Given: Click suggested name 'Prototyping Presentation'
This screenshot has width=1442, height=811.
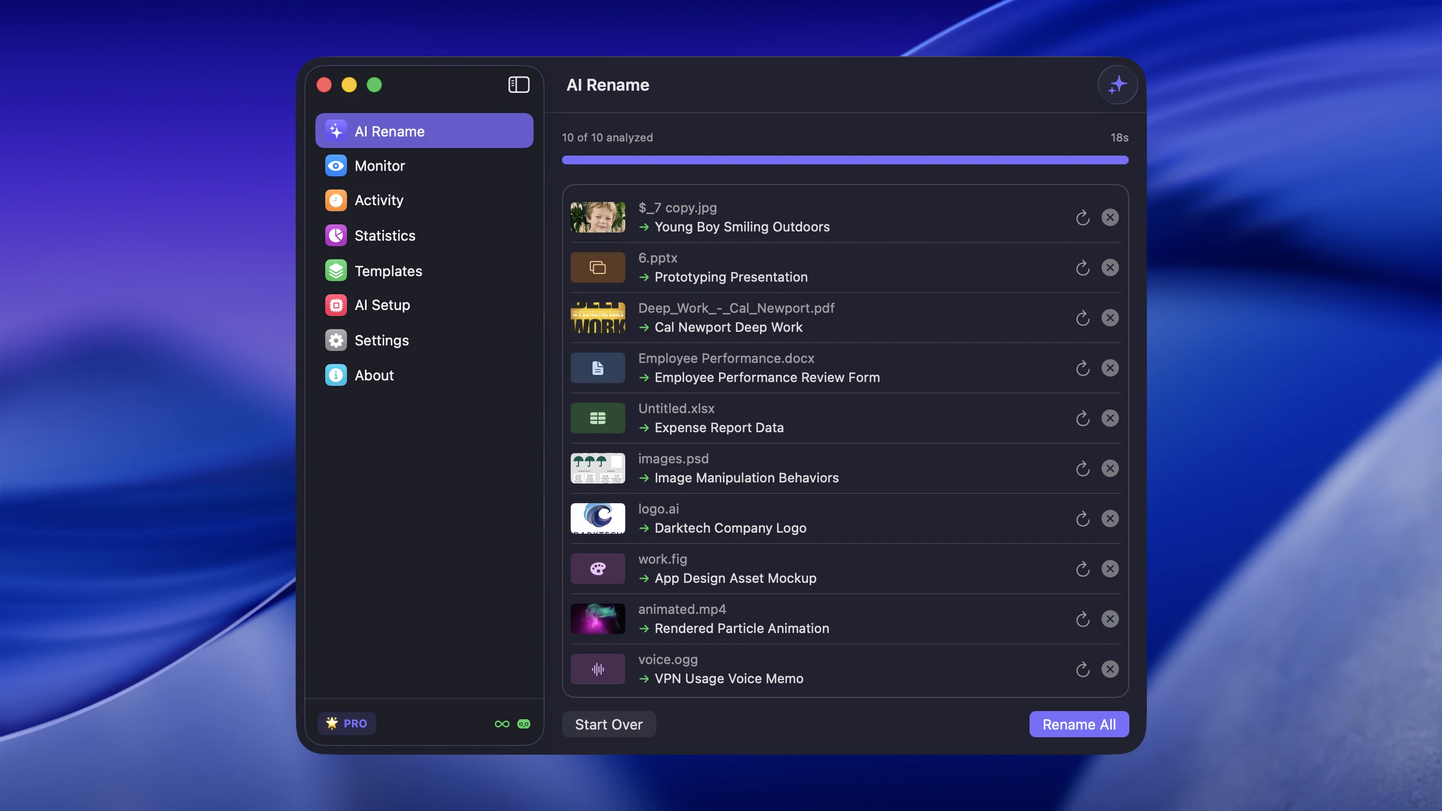Looking at the screenshot, I should [731, 277].
